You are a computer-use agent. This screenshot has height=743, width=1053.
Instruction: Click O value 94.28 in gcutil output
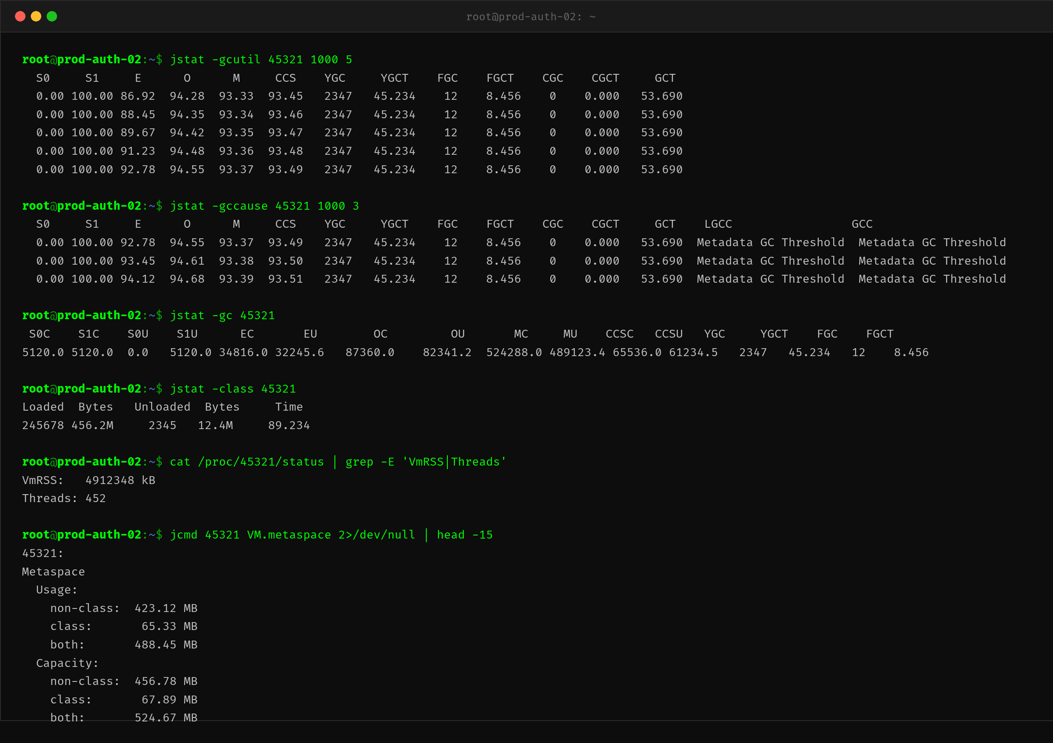pos(187,96)
